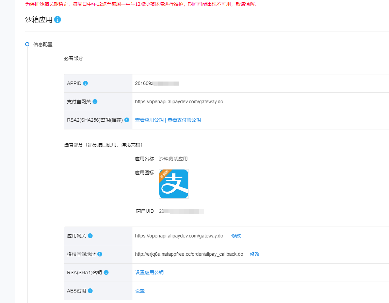Image resolution: width=389 pixels, height=303 pixels.
Task: Click the sandbox Alipay application icon image
Action: pos(174,184)
